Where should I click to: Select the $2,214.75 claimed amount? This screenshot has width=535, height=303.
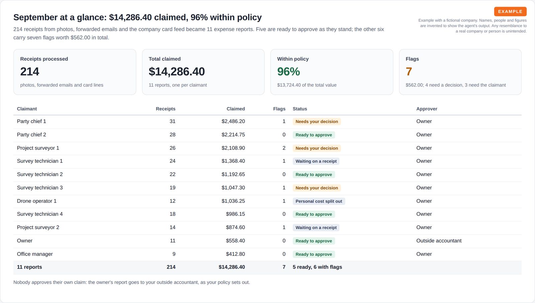pos(233,135)
